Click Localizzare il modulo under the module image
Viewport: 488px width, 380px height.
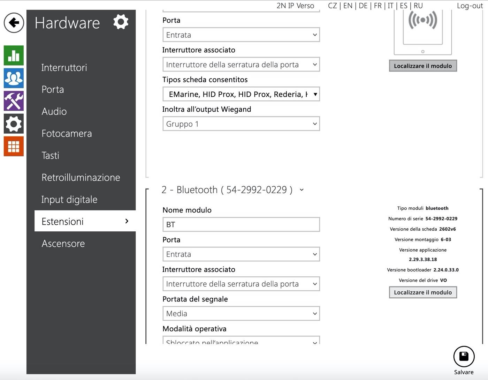[423, 66]
